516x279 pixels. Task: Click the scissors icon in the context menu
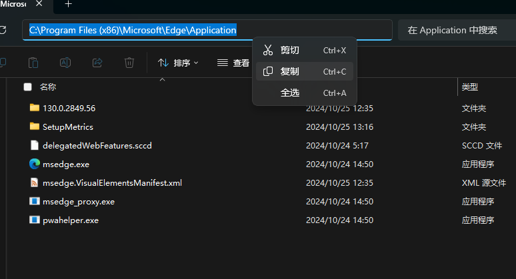click(268, 50)
